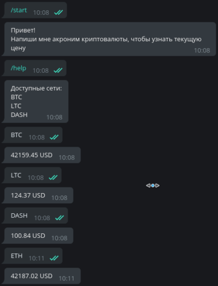
Task: Click the right arrow of the cursor widget
Action: click(x=157, y=186)
